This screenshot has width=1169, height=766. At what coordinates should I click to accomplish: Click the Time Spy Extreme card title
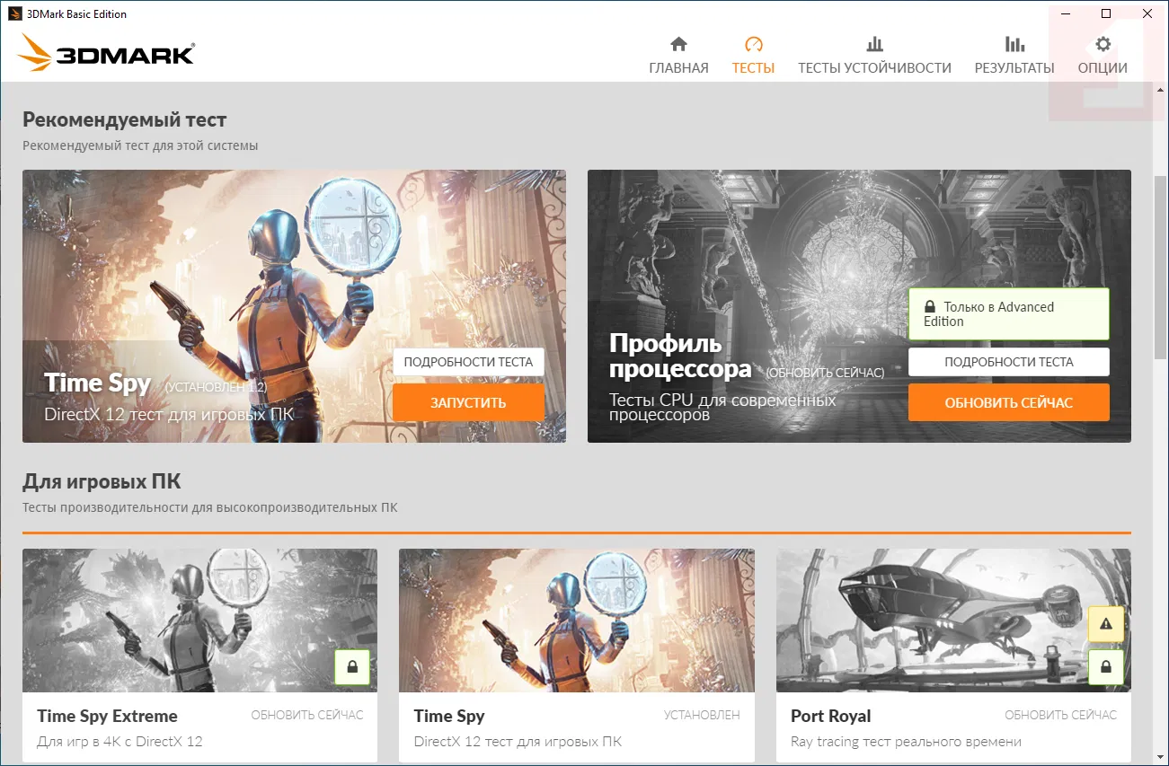(107, 716)
